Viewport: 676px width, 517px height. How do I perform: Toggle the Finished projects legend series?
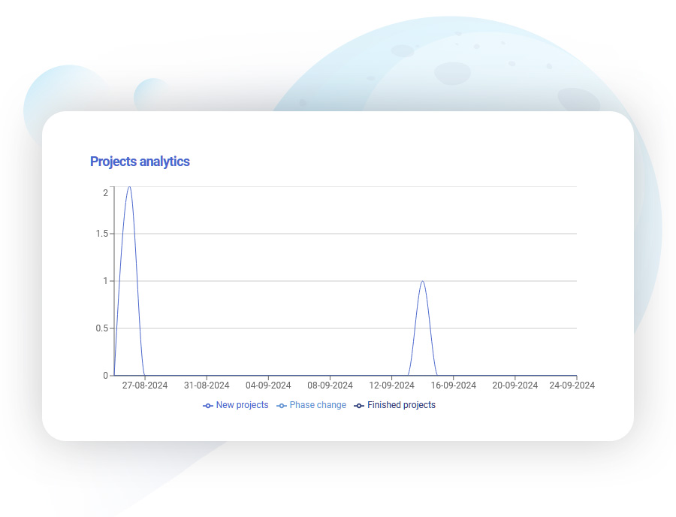pyautogui.click(x=395, y=405)
